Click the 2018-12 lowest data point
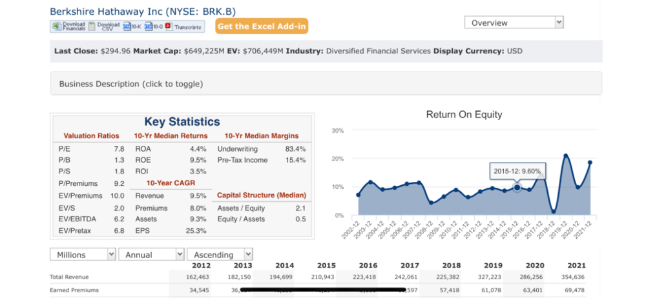 pyautogui.click(x=554, y=211)
